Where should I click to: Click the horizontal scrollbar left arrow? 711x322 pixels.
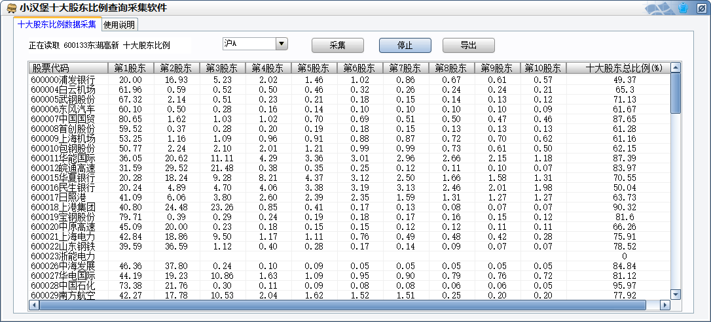[34, 304]
